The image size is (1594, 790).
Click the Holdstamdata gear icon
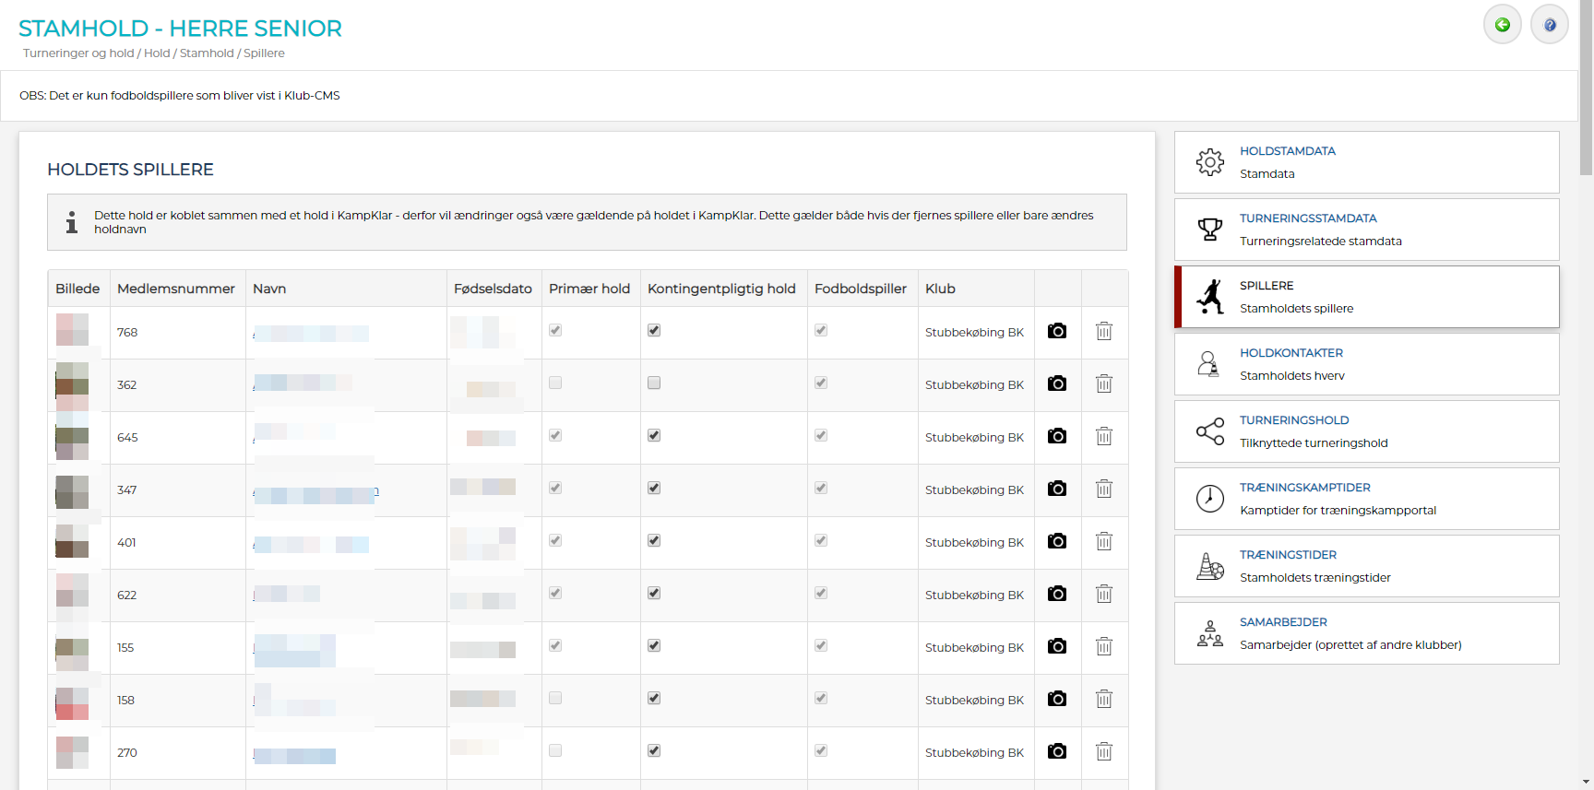click(x=1209, y=162)
